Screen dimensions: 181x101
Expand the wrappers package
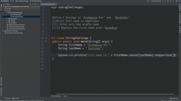coord(7,23)
